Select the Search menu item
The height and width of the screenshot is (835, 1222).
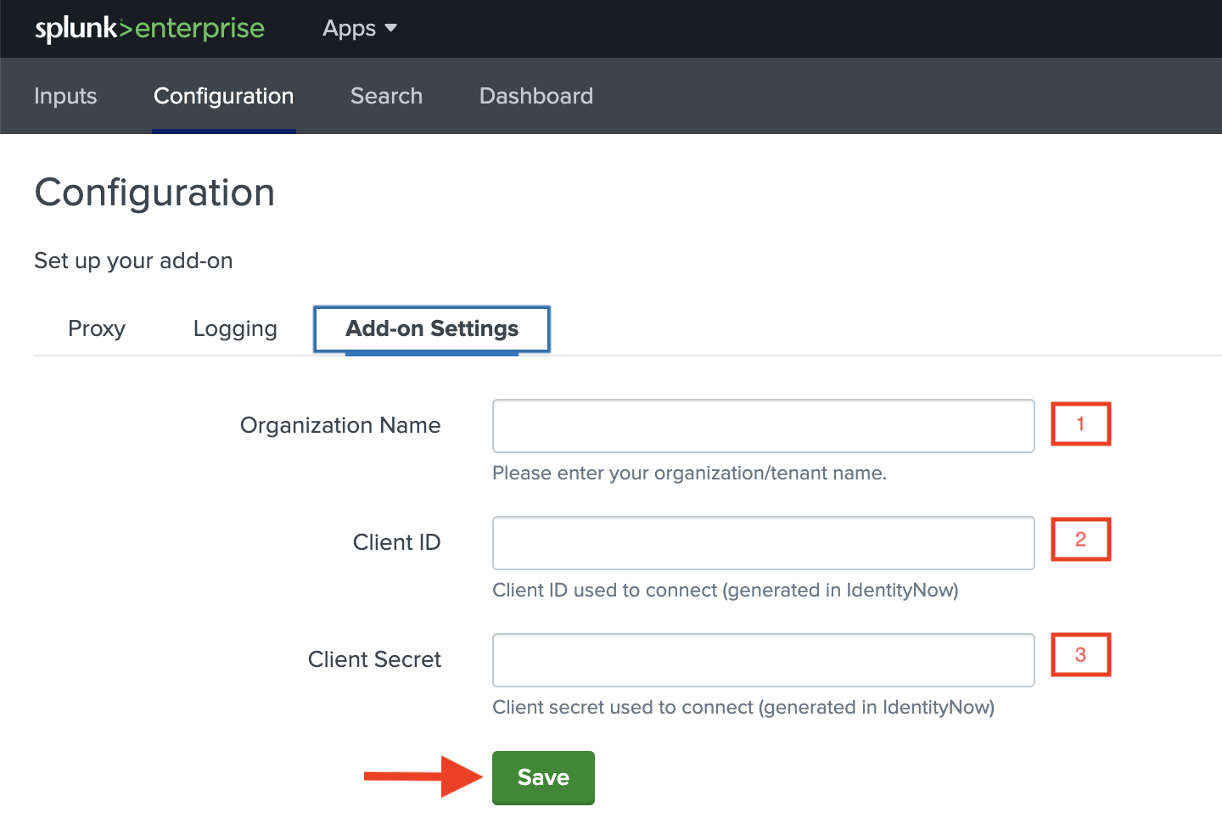[x=386, y=96]
